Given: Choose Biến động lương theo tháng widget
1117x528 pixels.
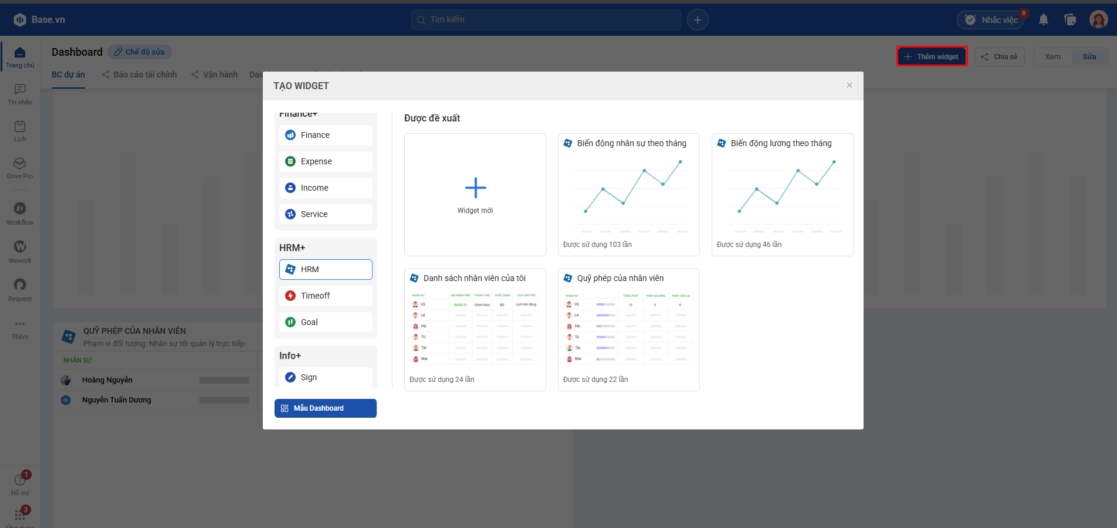Looking at the screenshot, I should [x=783, y=195].
